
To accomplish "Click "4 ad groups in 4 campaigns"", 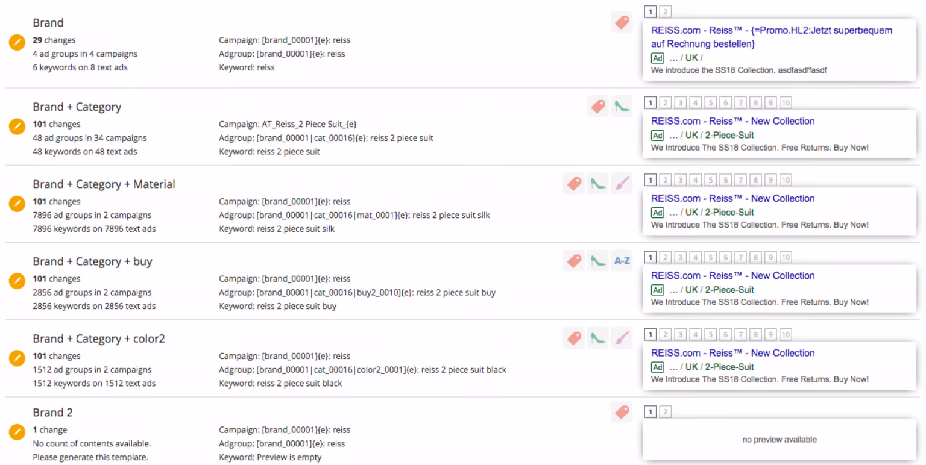I will tap(85, 54).
